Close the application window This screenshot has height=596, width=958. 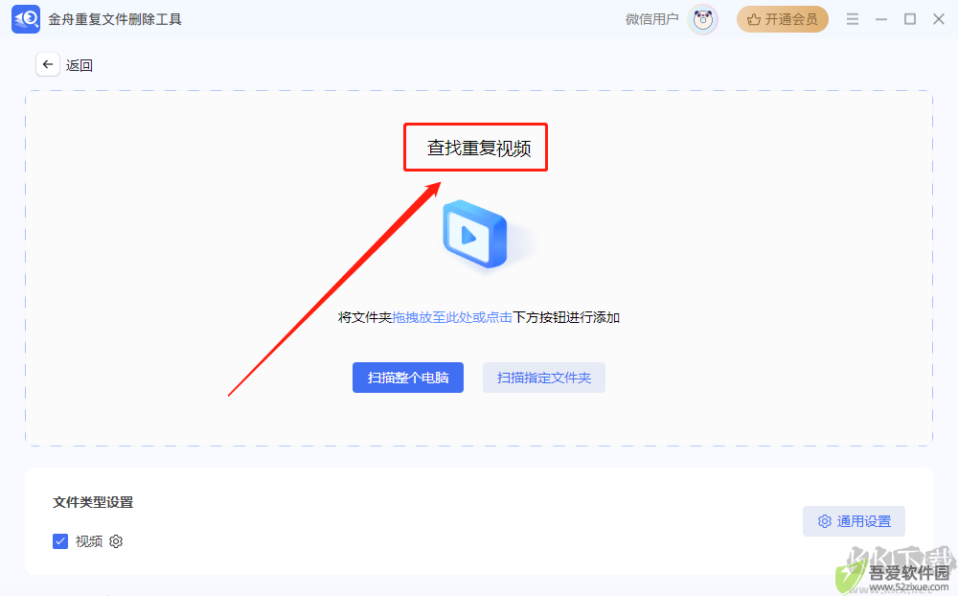coord(939,19)
